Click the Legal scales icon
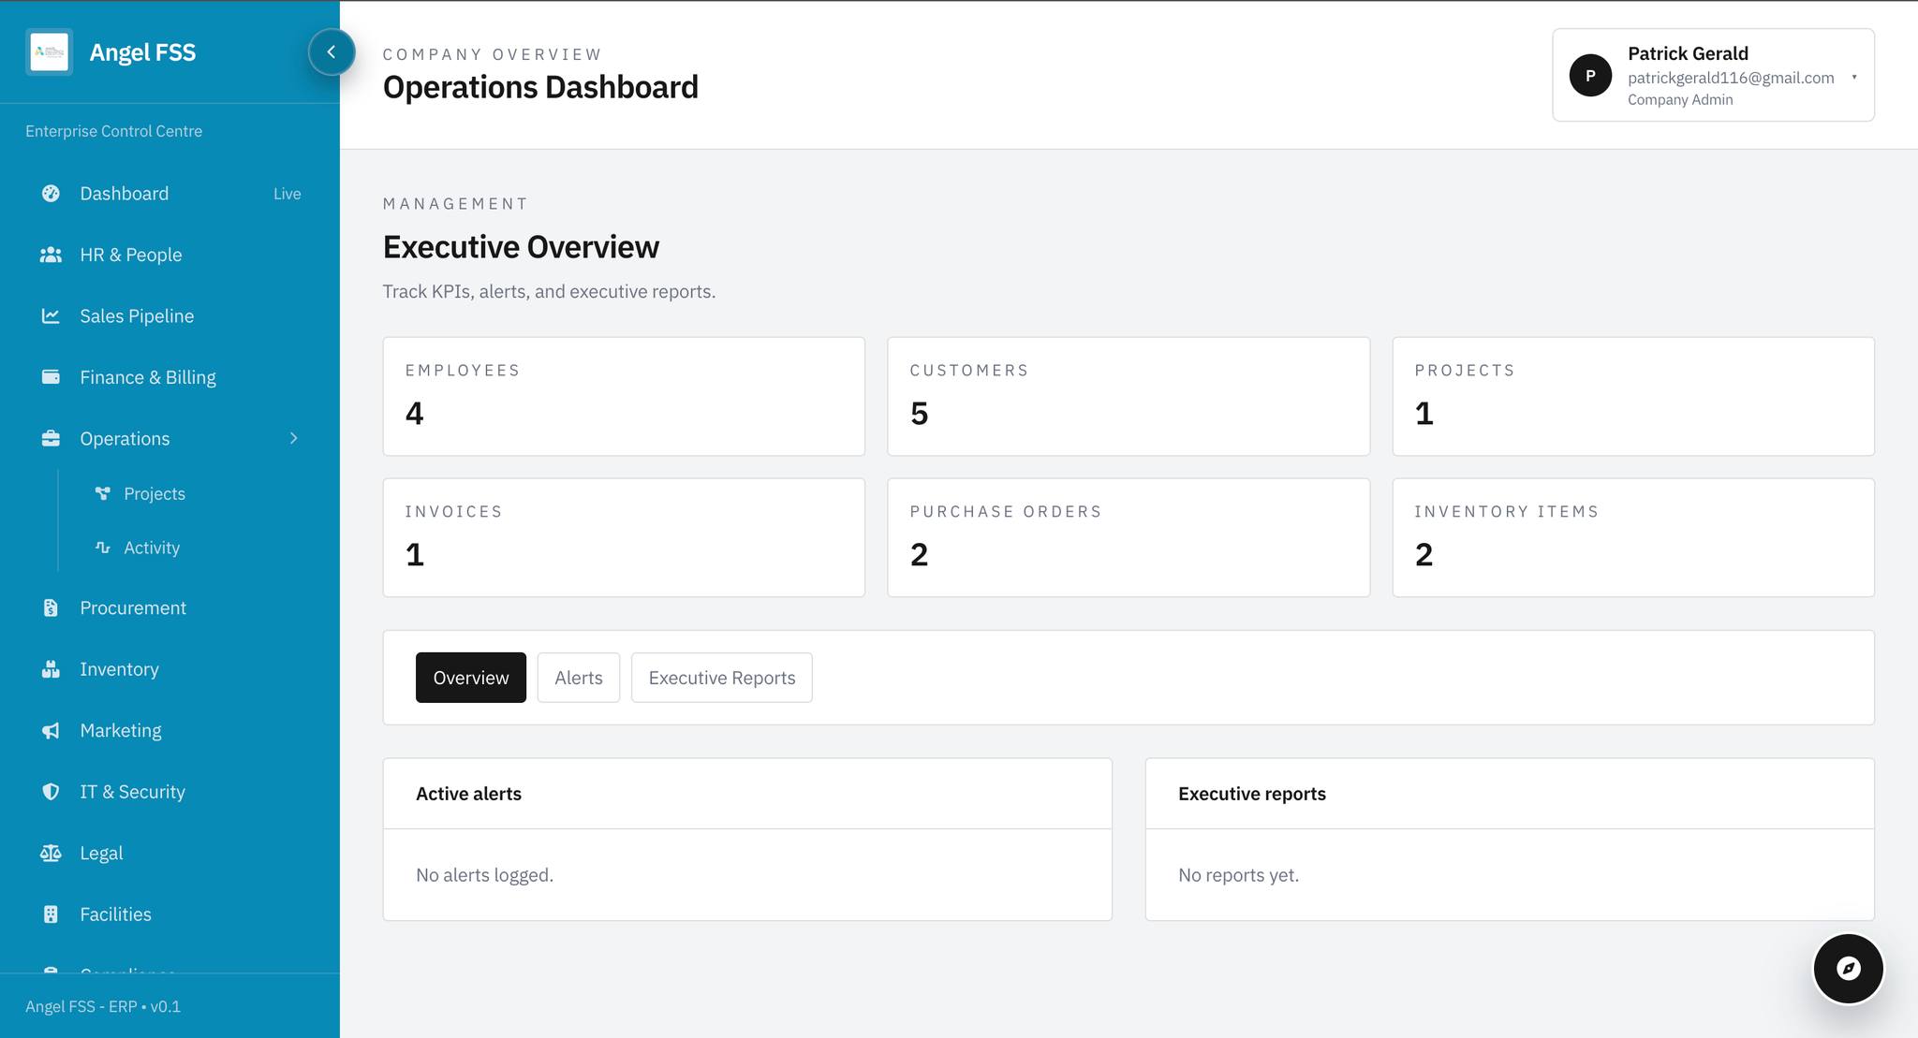 coord(51,854)
